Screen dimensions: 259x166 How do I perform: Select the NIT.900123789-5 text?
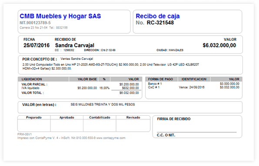tap(35, 23)
